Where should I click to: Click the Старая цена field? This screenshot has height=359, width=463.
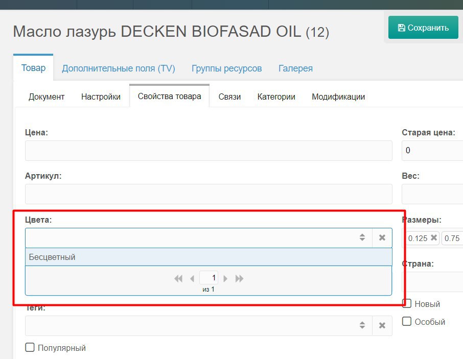point(432,151)
